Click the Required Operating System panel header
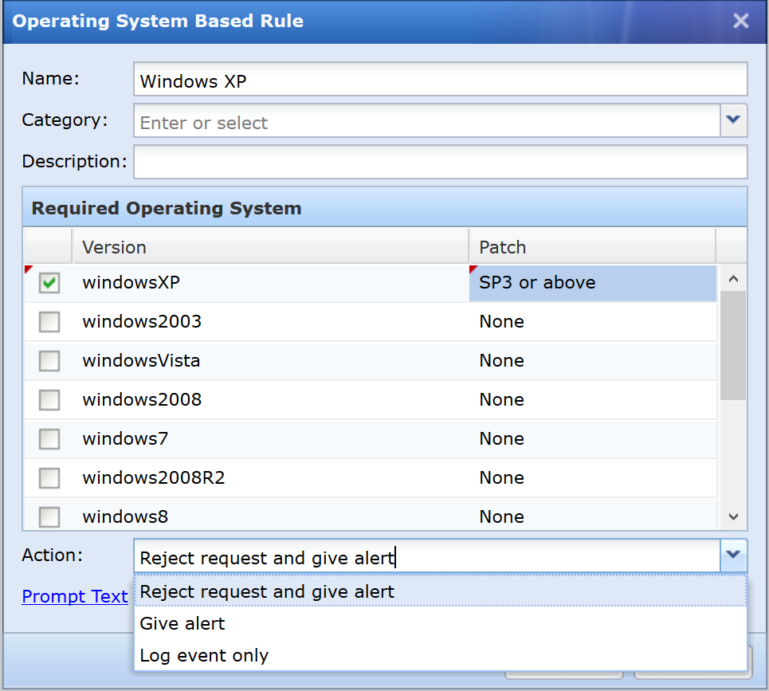Viewport: 769px width, 691px height. (385, 207)
